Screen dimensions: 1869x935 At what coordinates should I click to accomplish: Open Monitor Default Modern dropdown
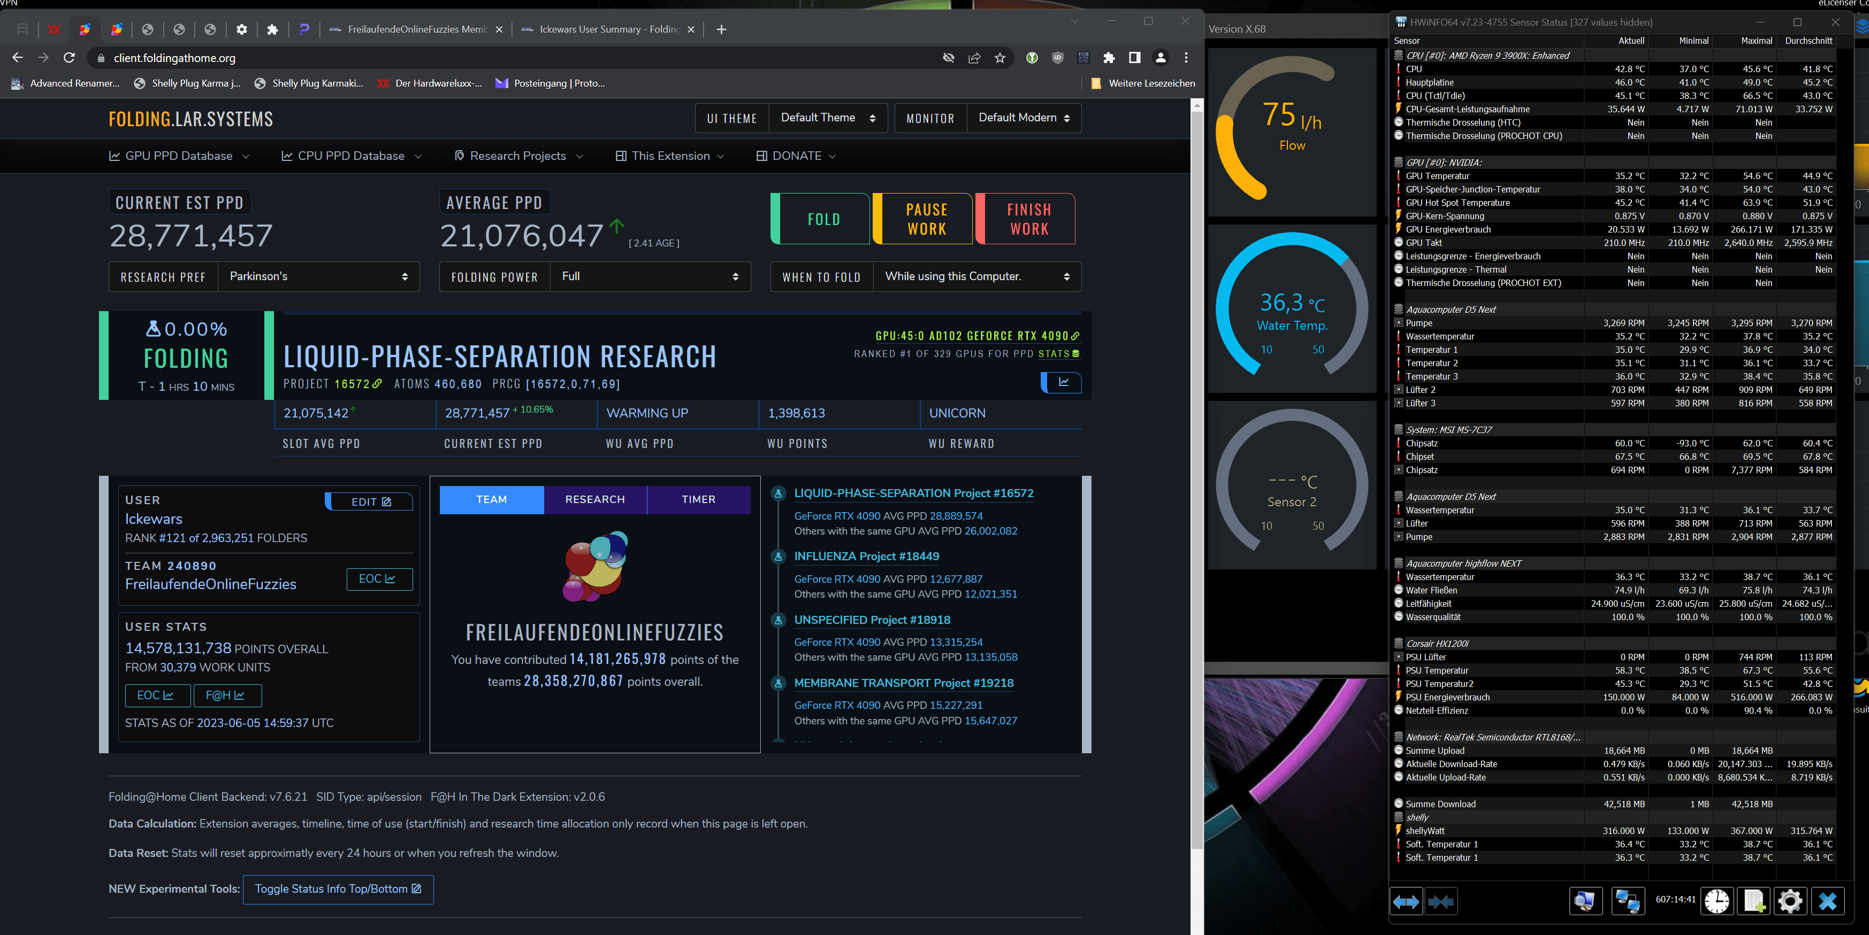1024,118
